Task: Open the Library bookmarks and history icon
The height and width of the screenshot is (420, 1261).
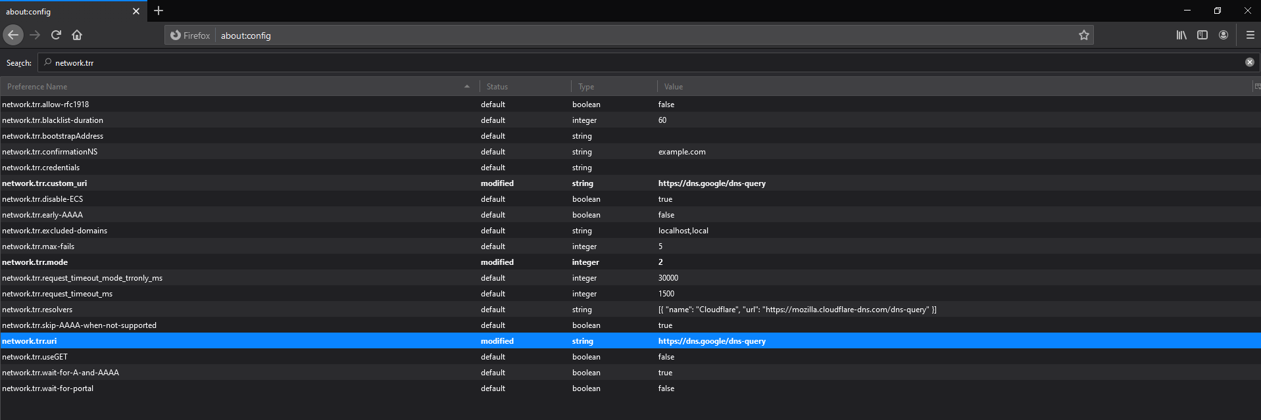Action: click(1181, 35)
